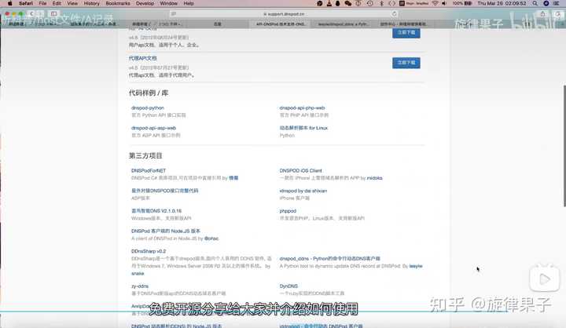Open the Help menu
The height and width of the screenshot is (328, 566).
tap(189, 3)
